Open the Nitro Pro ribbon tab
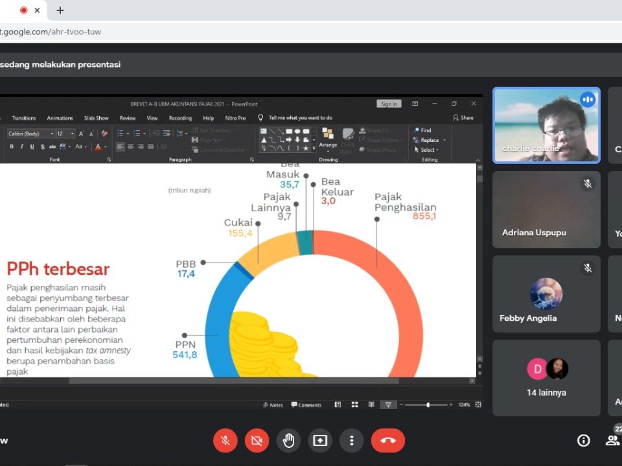The width and height of the screenshot is (622, 466). pos(235,118)
